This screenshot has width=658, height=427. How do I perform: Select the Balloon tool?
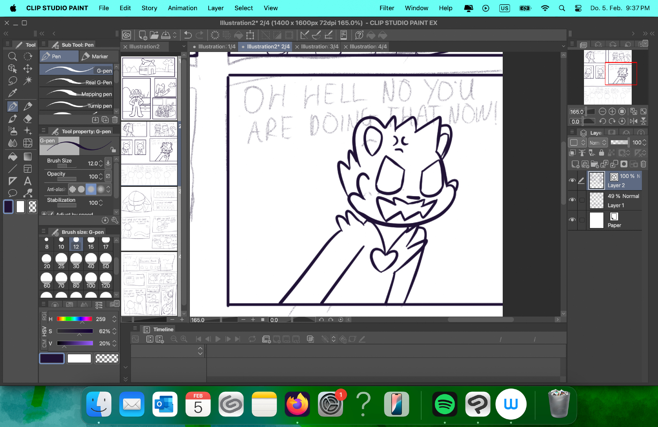[x=13, y=193]
